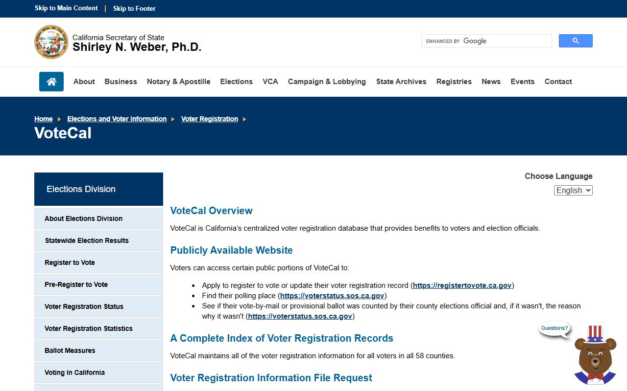Open Elections Division sidebar header
Viewport: 627px width, 391px height.
click(x=98, y=189)
